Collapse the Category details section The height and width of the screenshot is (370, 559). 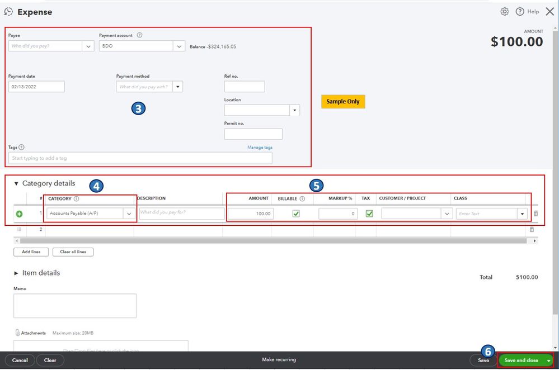pyautogui.click(x=16, y=184)
